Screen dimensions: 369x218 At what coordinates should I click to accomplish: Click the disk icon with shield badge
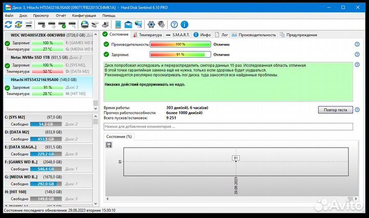coord(42,25)
